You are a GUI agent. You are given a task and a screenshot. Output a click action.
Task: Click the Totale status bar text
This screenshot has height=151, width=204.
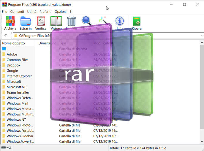click(x=138, y=148)
